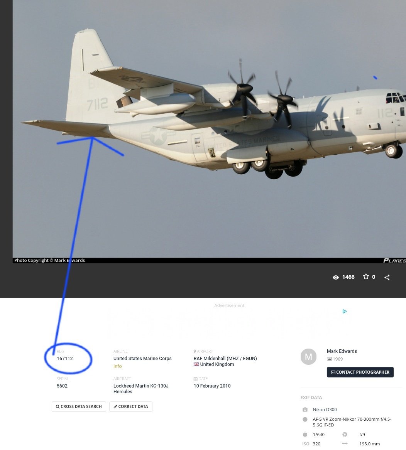Click the share icon
The image size is (406, 450).
tap(387, 277)
